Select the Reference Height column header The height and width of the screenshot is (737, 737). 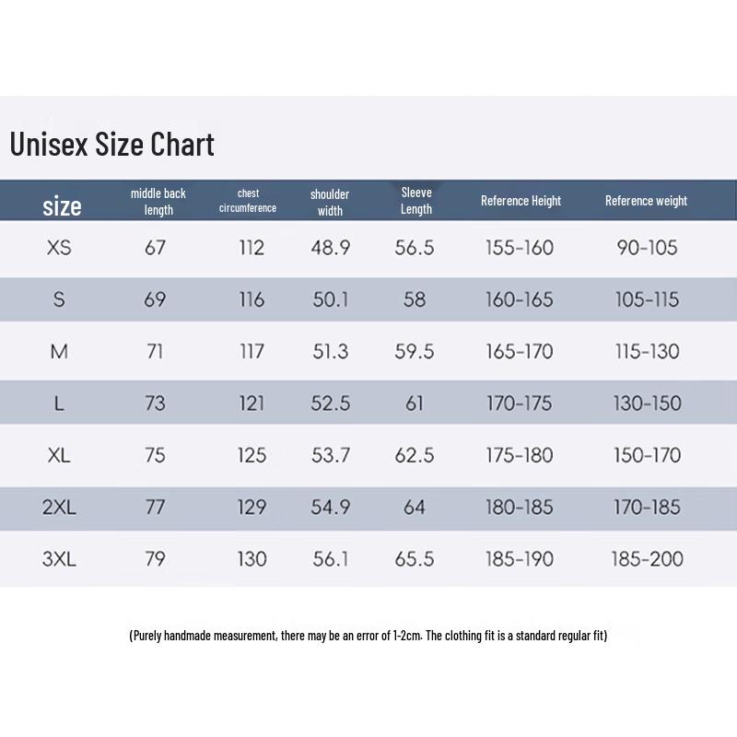click(521, 201)
